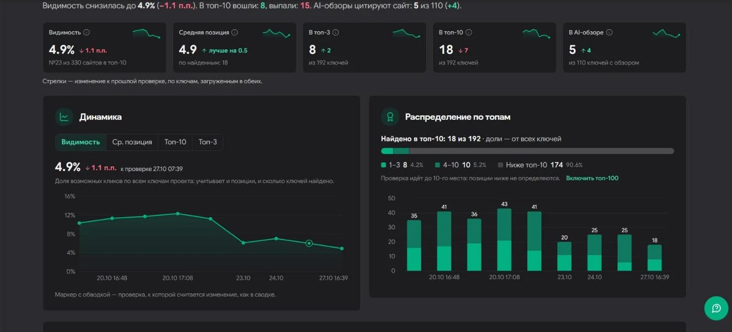The image size is (732, 332).
Task: Click 'из 110 ключей с обзором' text
Action: click(x=604, y=63)
